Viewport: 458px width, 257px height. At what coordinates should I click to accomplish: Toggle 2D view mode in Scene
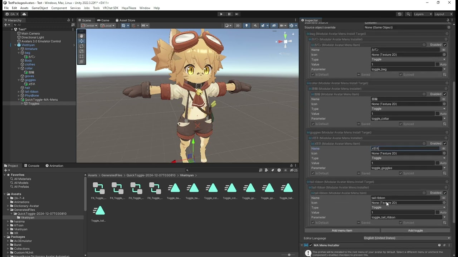tap(238, 26)
